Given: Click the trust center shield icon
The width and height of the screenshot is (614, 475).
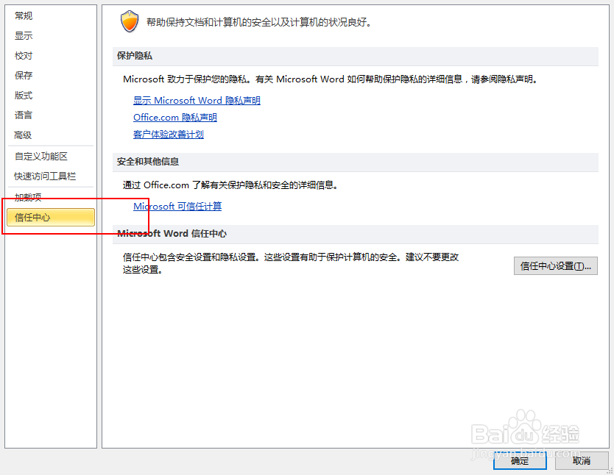Looking at the screenshot, I should click(x=130, y=21).
